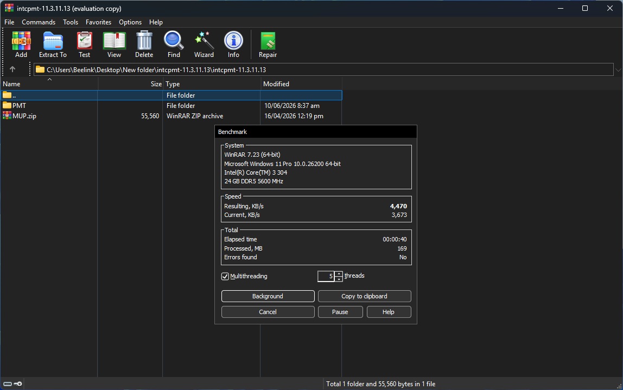Cancel the benchmark
This screenshot has width=623, height=390.
pyautogui.click(x=268, y=312)
